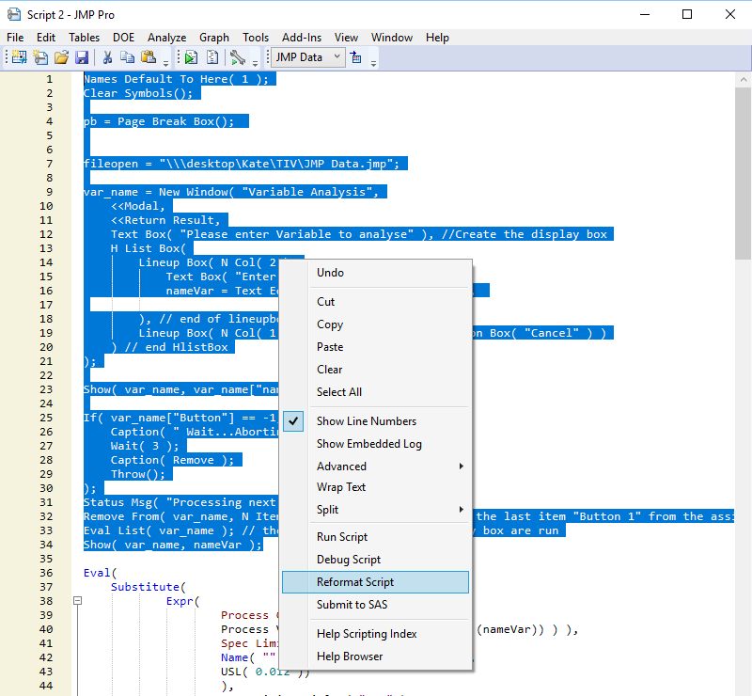Open the Tables menu
This screenshot has width=752, height=696.
(x=84, y=38)
